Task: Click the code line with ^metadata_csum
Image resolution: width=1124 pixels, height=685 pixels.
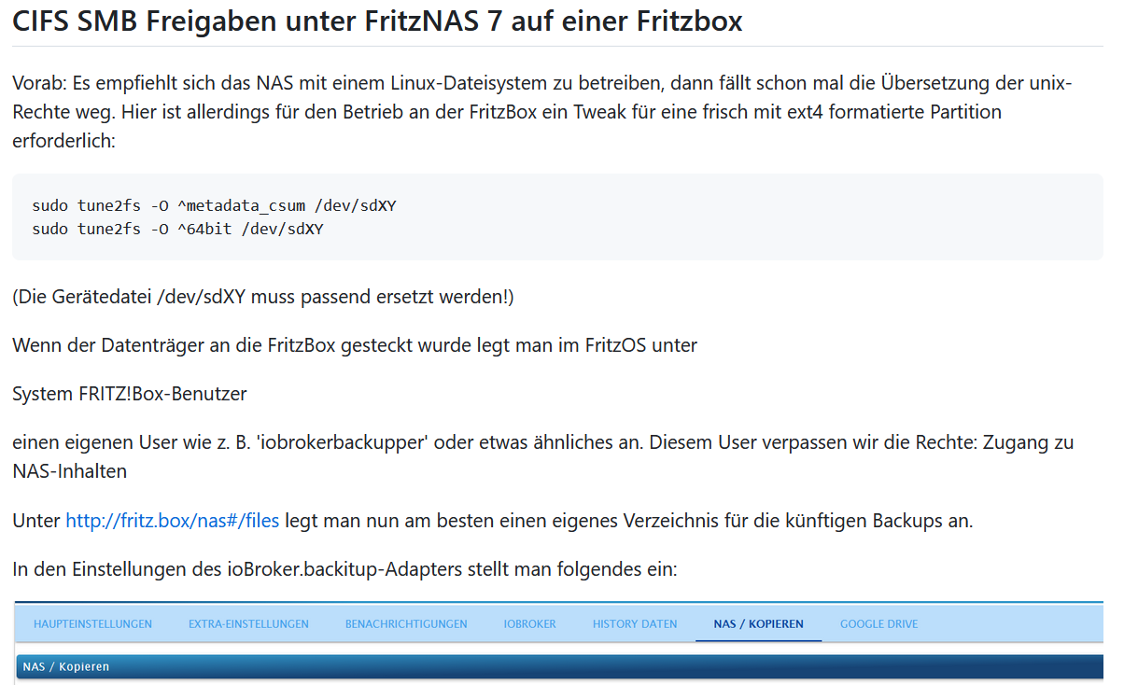Action: pos(214,205)
